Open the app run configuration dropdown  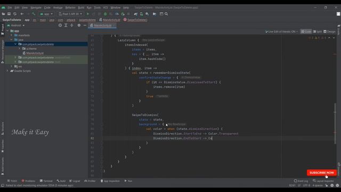click(x=46, y=14)
